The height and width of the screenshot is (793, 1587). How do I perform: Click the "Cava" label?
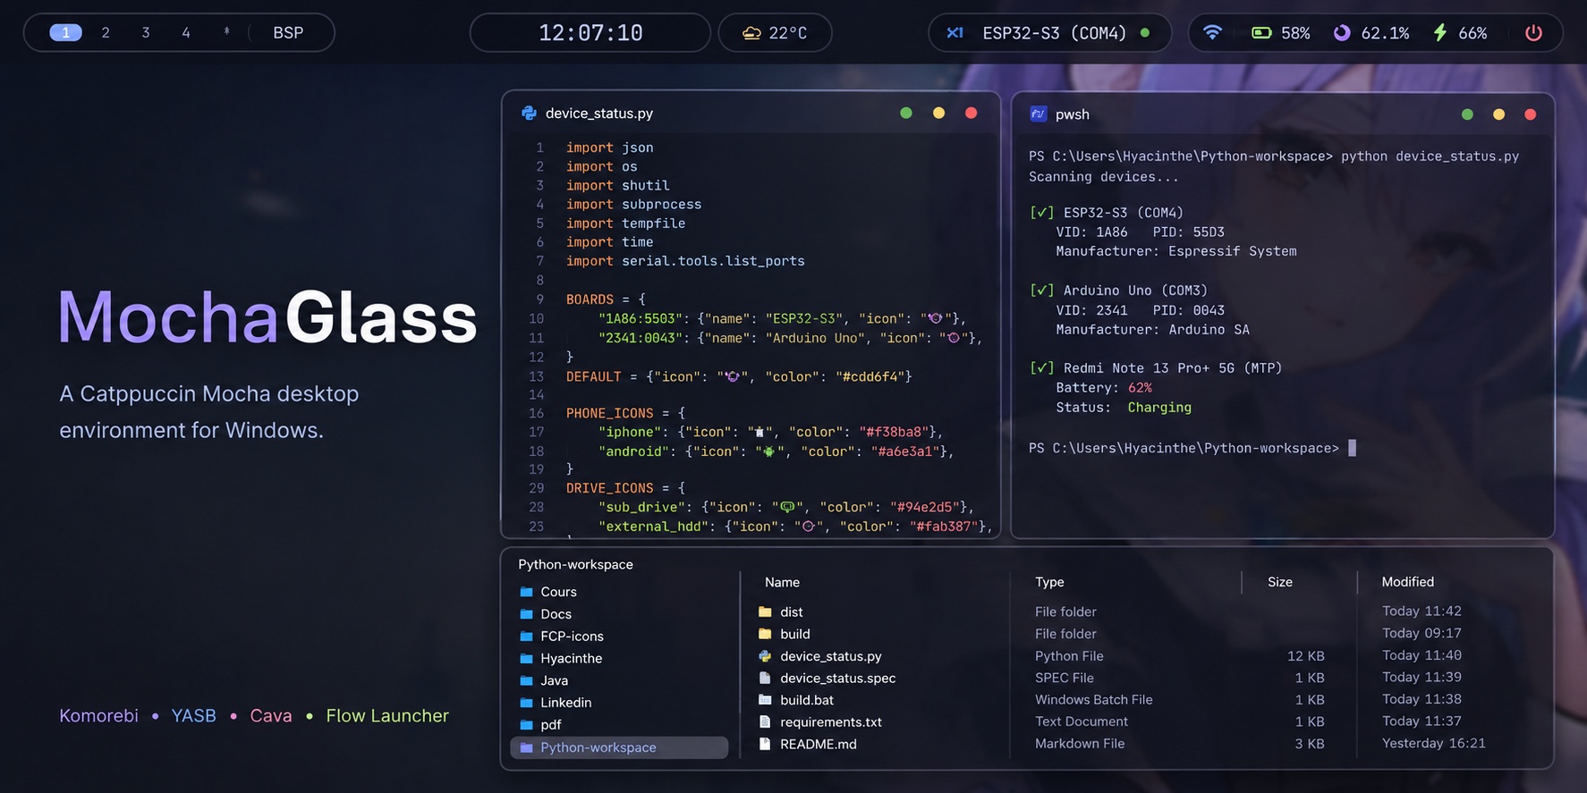tap(271, 716)
